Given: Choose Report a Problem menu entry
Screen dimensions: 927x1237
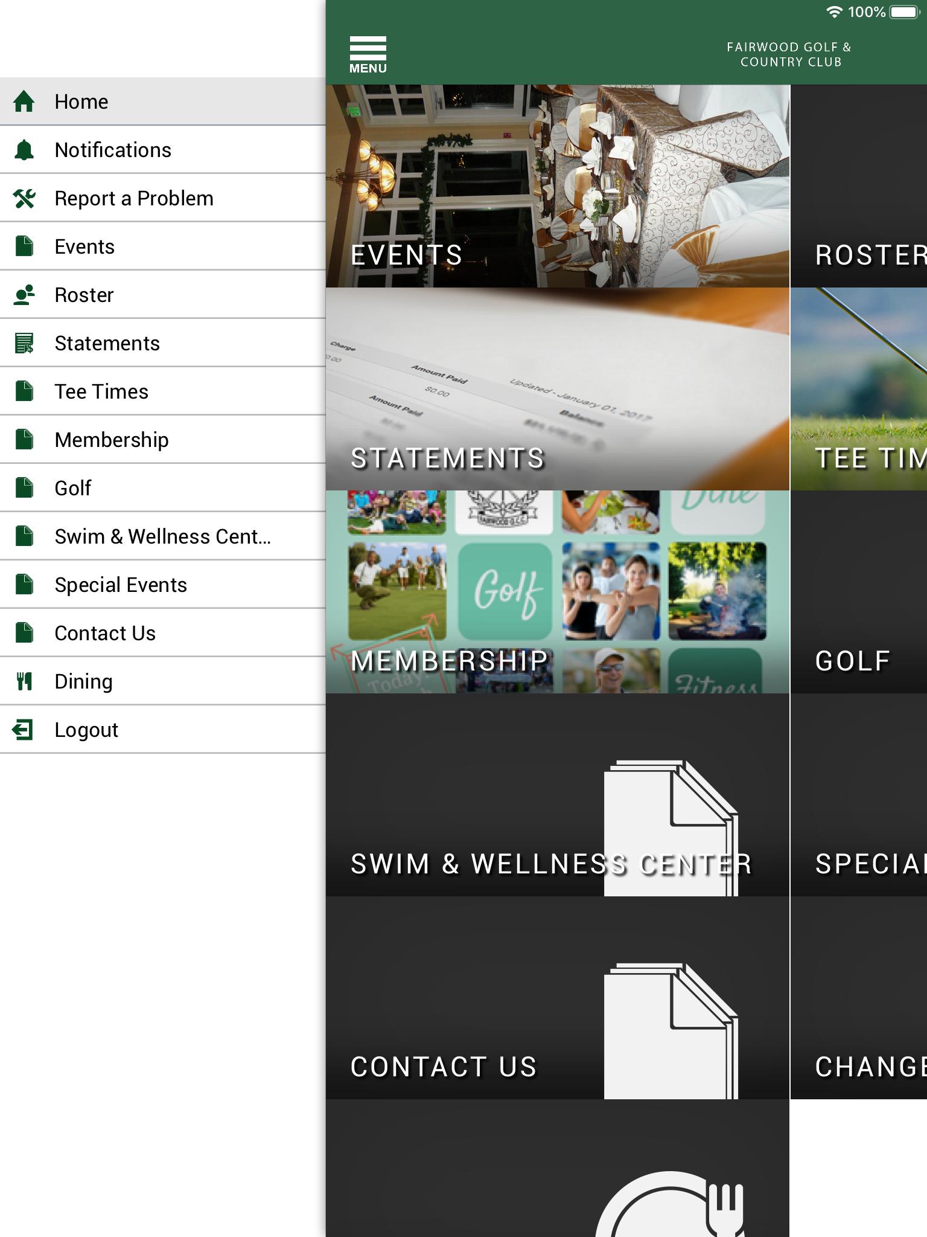Looking at the screenshot, I should [163, 198].
